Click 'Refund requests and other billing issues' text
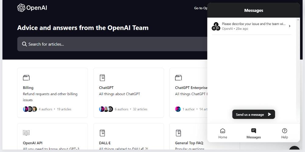 point(50,97)
